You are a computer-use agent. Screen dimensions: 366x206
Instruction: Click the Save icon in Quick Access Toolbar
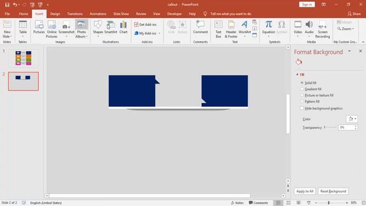(7, 5)
